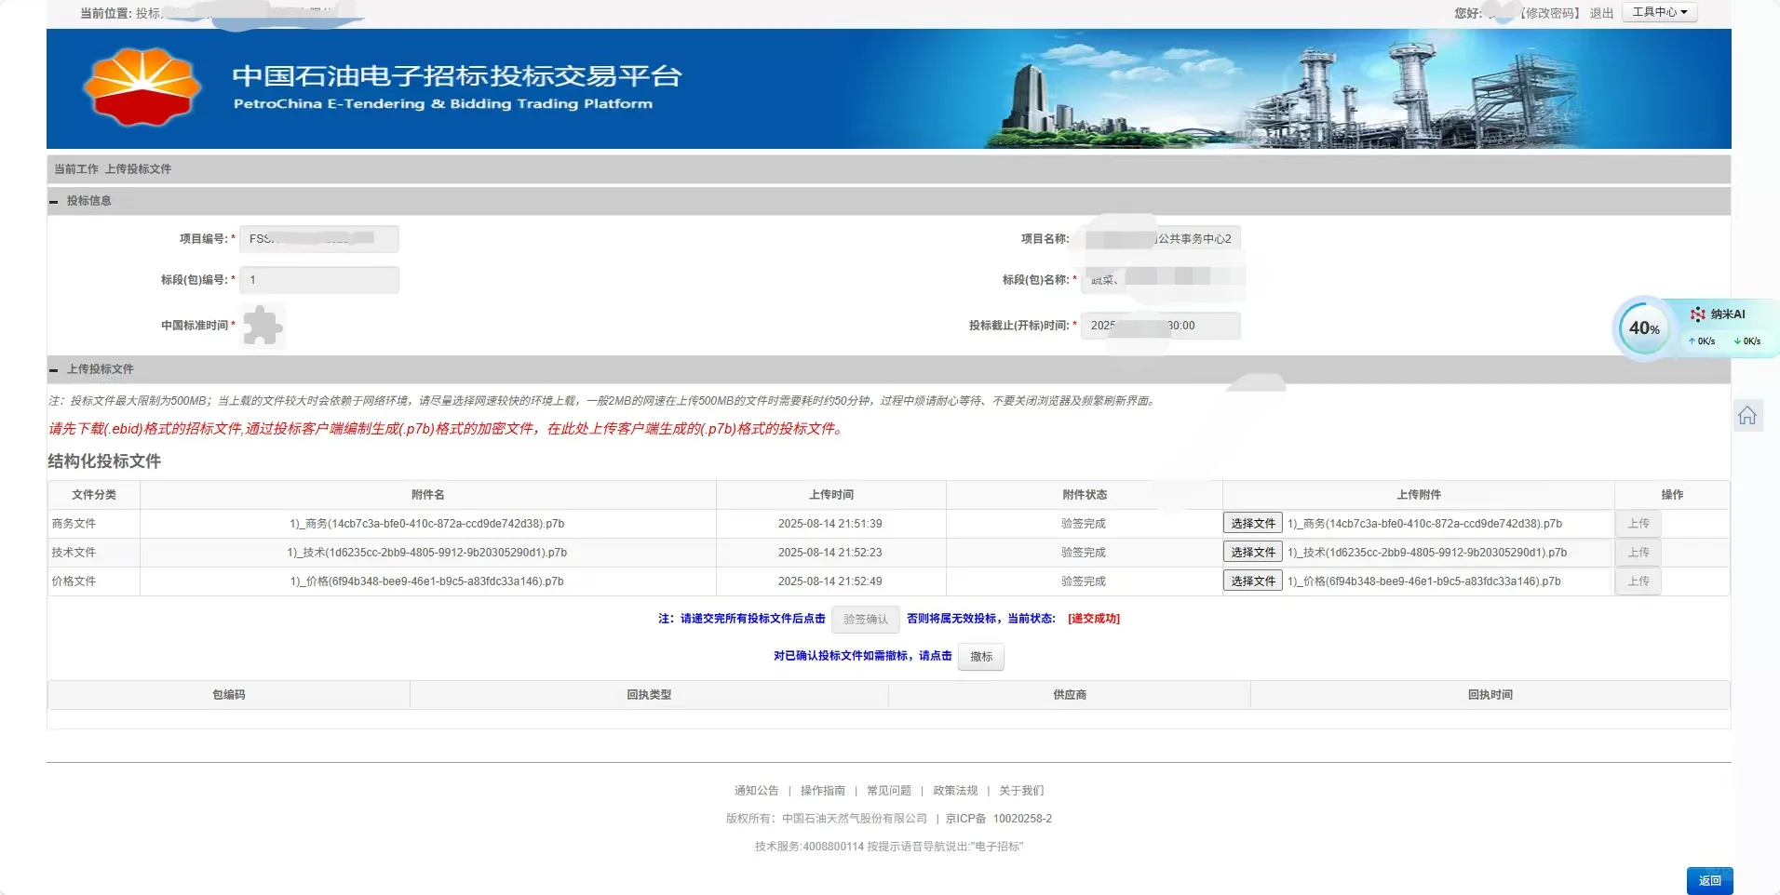The height and width of the screenshot is (895, 1780).
Task: Click the 回执时间 column header
Action: 1490,695
